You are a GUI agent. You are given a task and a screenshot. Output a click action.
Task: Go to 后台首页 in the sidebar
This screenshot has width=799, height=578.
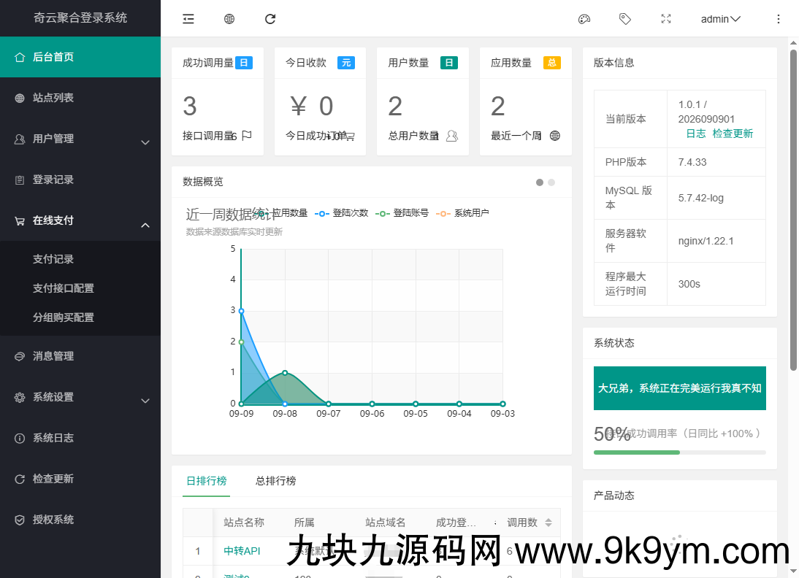pos(80,57)
